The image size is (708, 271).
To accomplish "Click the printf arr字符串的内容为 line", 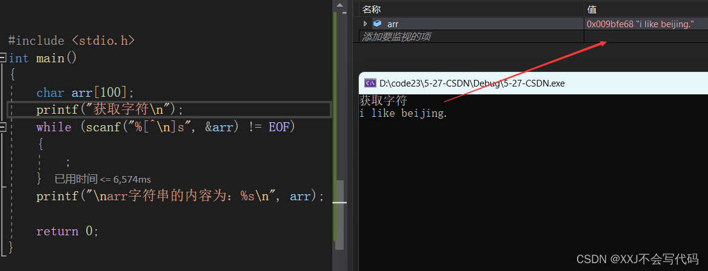I will tap(181, 197).
